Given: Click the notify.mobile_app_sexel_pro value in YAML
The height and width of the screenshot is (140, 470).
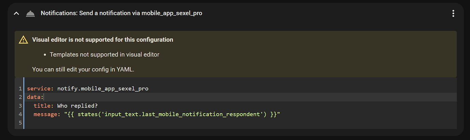Looking at the screenshot, I should point(103,89).
